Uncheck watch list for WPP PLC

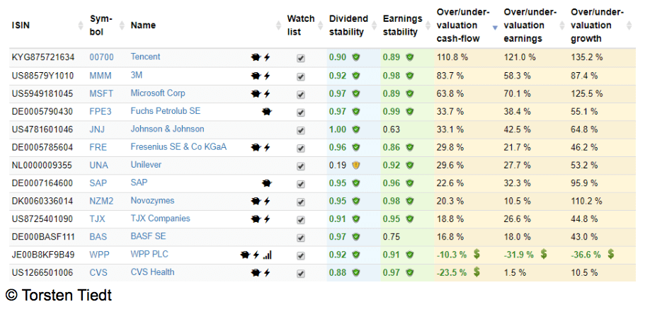[301, 255]
